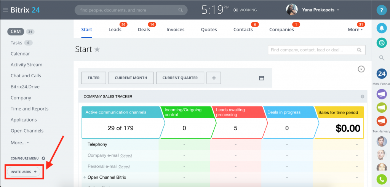Click CONFIGURE MENU link

click(25, 158)
